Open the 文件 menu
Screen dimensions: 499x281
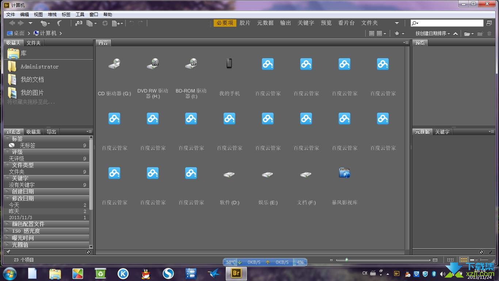pos(11,15)
